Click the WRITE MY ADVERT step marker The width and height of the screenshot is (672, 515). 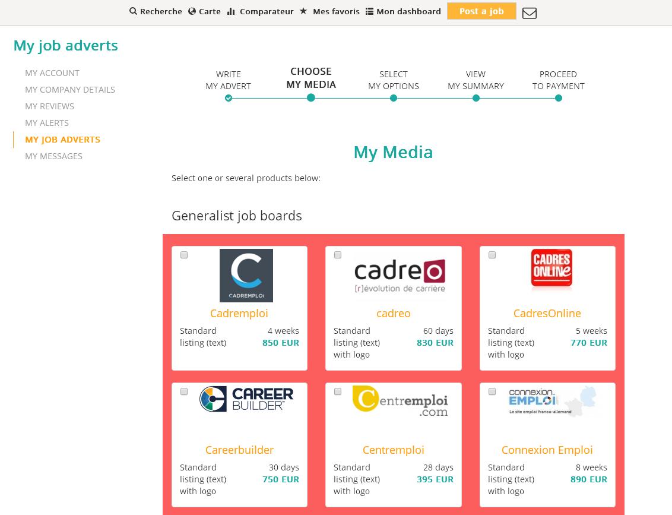(229, 98)
